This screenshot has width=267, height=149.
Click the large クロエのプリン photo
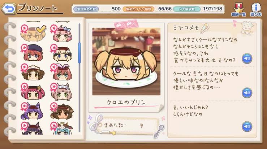(x=126, y=61)
